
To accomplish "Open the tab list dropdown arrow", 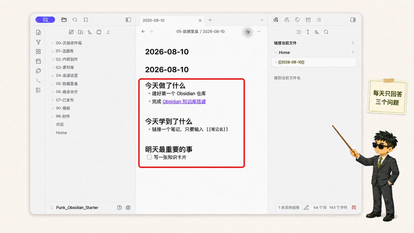I will 262,20.
